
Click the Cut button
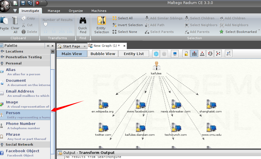[27, 25]
